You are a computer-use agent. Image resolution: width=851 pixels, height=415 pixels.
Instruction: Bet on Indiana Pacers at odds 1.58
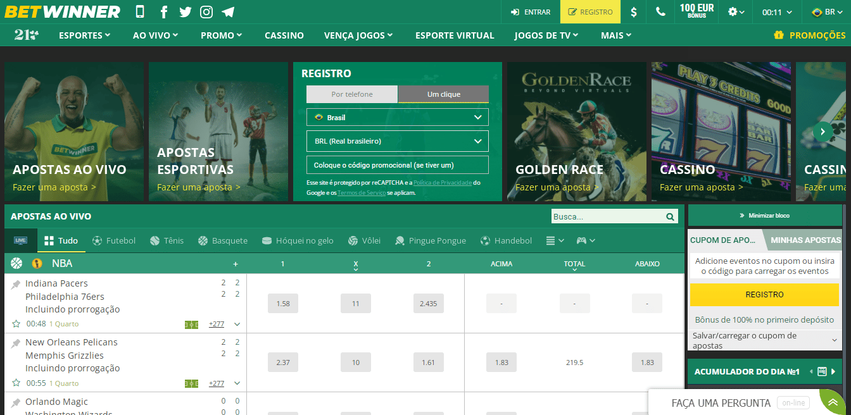pyautogui.click(x=283, y=304)
